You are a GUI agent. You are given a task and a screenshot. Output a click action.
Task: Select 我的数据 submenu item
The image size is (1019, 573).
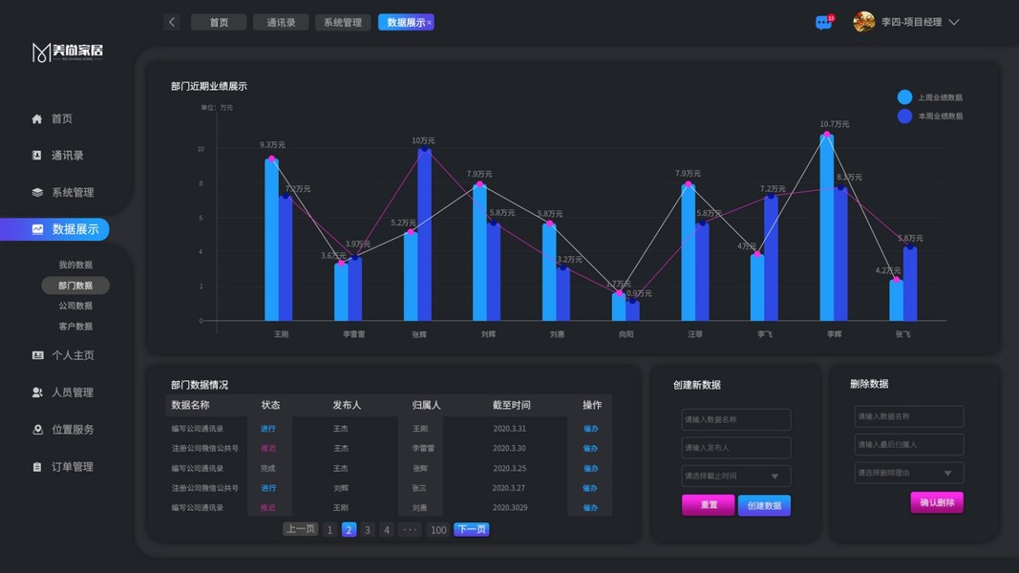(75, 265)
